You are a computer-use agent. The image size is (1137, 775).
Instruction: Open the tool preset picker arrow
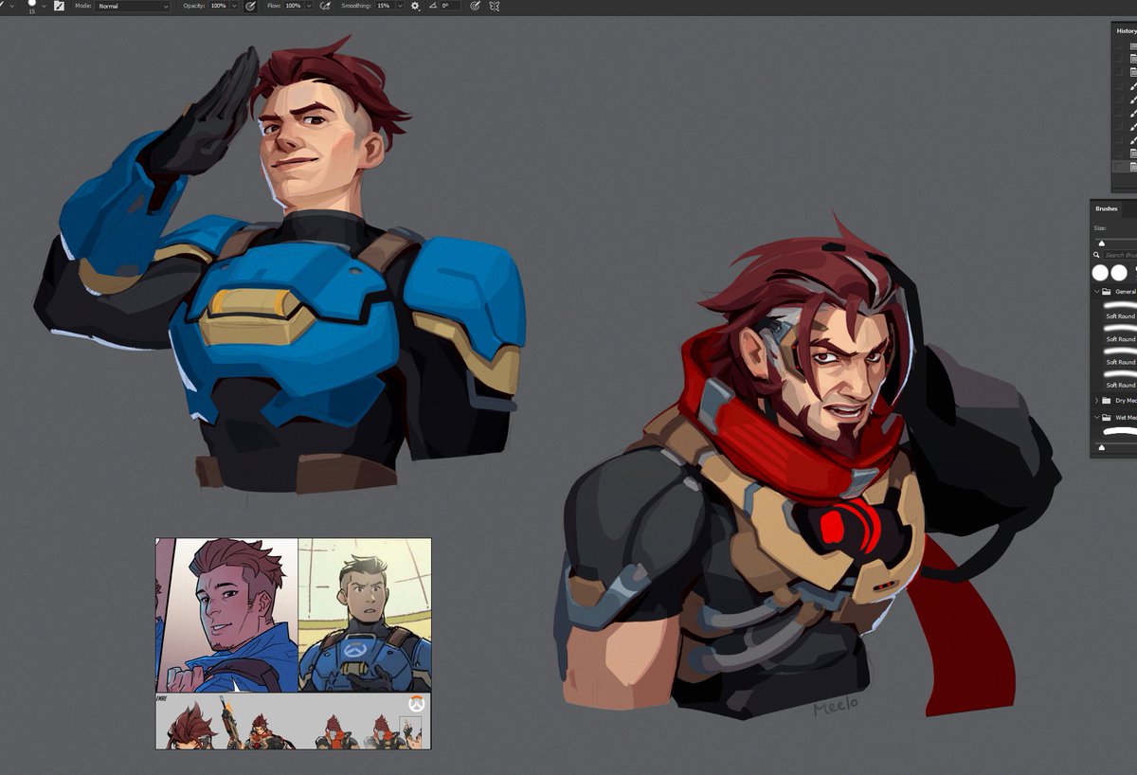point(12,6)
